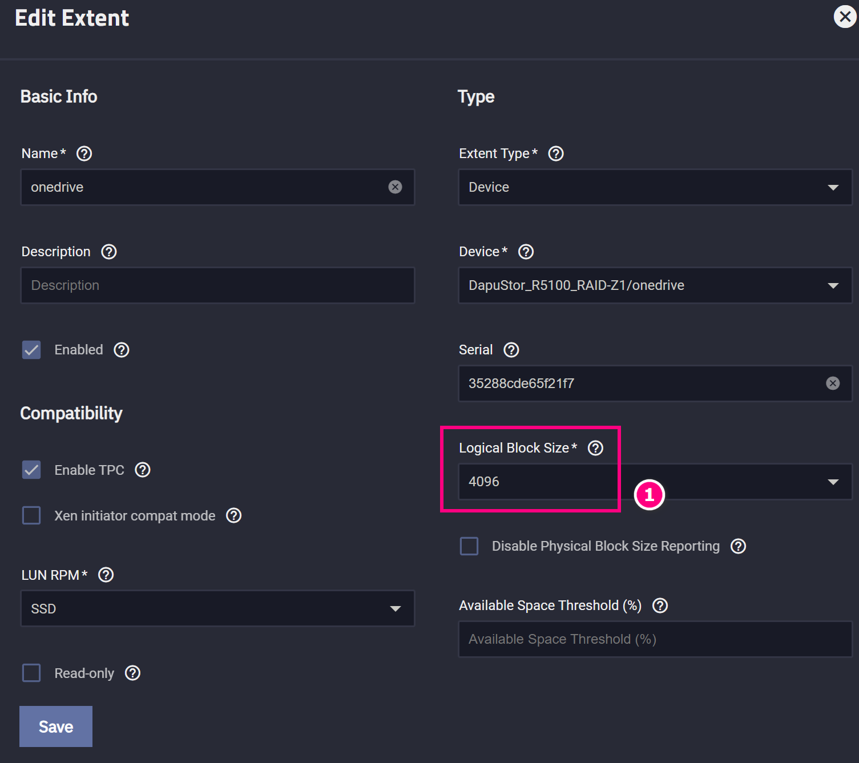Click the Serial number input field
859x763 pixels.
point(655,383)
